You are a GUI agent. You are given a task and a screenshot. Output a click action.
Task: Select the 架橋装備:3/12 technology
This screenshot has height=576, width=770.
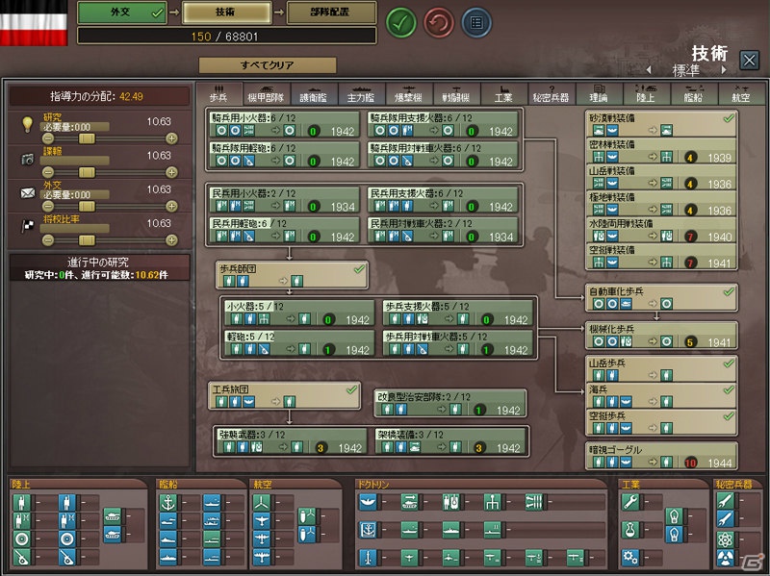click(x=451, y=441)
